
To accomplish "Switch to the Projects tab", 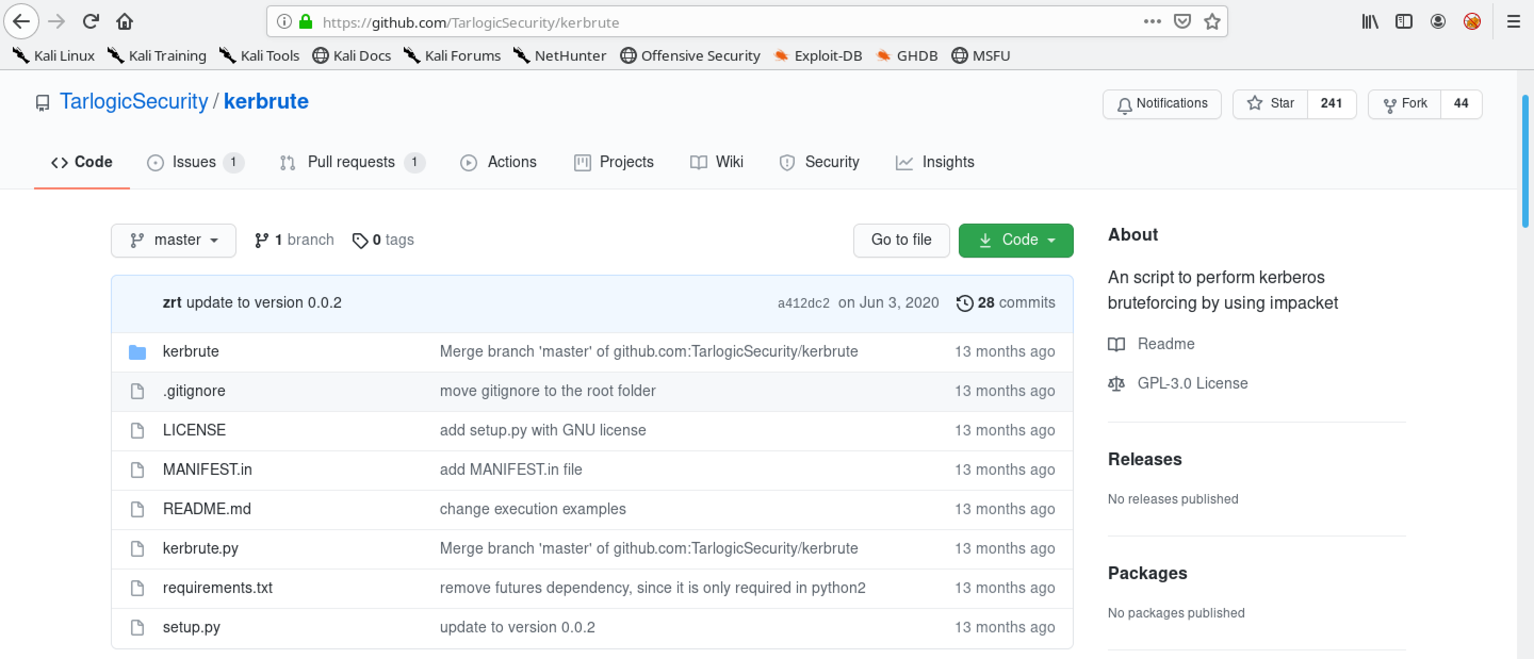I will [x=614, y=162].
